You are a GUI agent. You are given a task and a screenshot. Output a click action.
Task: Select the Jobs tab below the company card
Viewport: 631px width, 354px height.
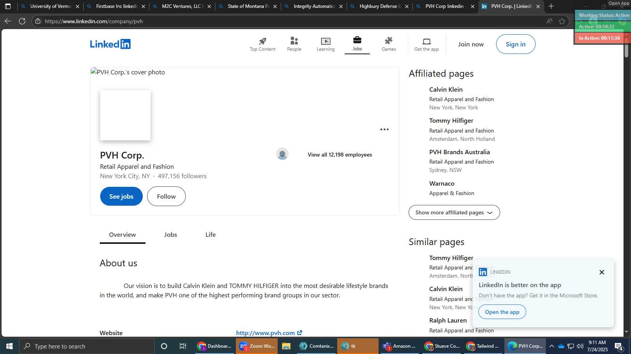click(x=170, y=235)
